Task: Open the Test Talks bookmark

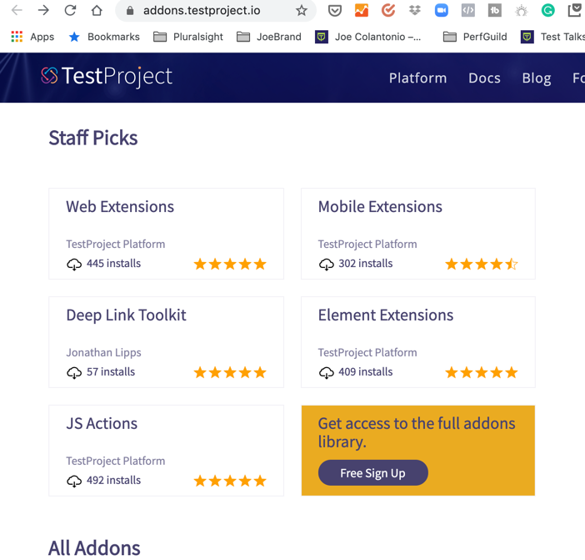Action: (552, 37)
